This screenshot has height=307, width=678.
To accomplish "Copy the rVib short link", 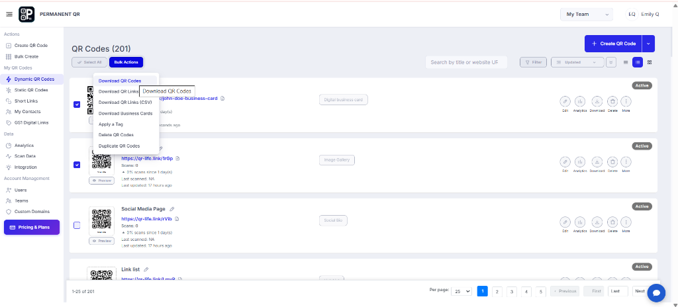I will coord(177,219).
